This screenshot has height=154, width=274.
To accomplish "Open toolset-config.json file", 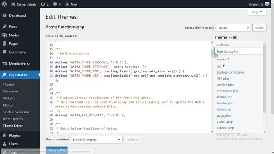I will [x=230, y=72].
